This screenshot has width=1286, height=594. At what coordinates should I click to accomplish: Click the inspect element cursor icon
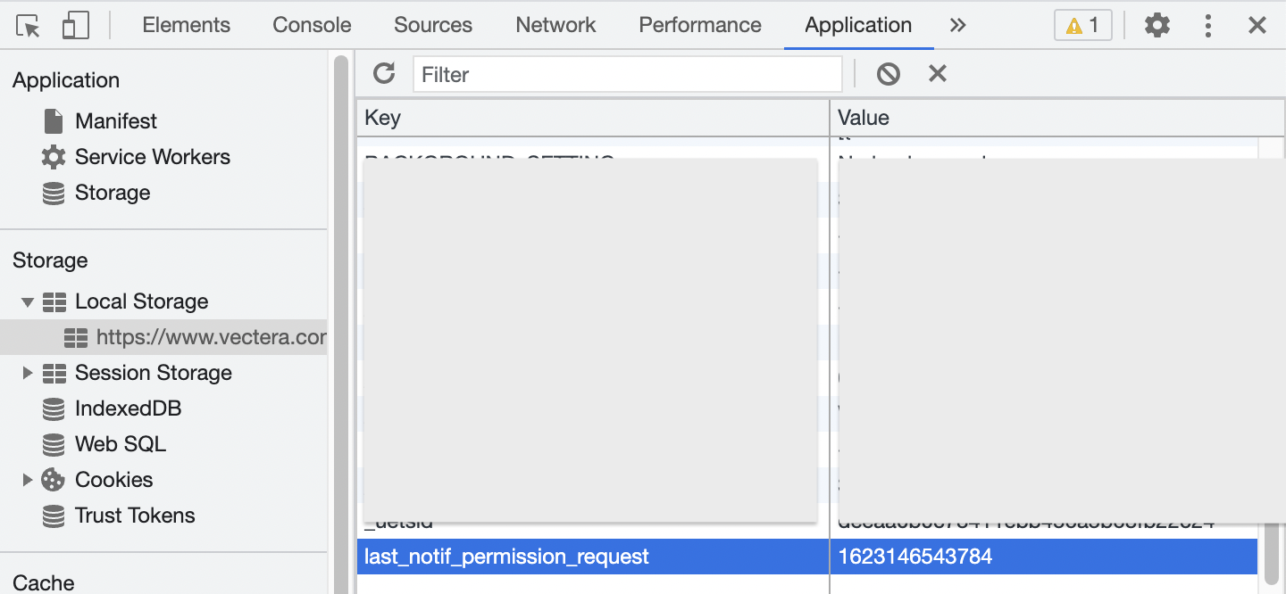[x=29, y=26]
